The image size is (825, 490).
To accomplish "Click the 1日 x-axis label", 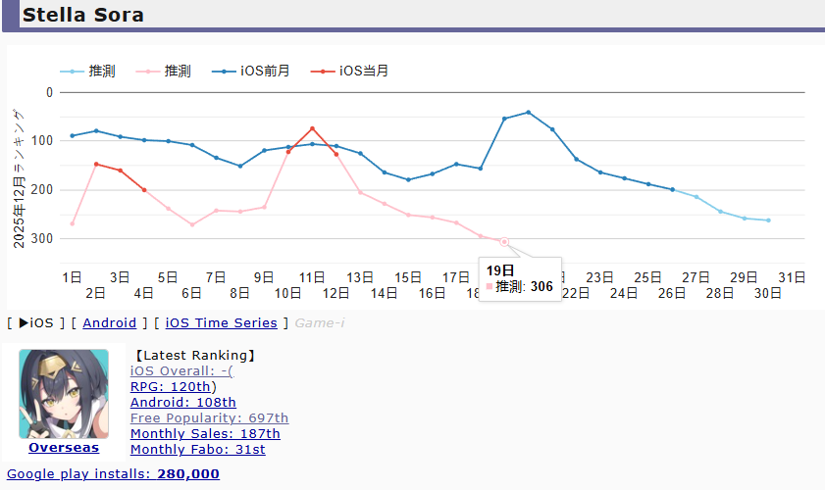I will coord(72,277).
